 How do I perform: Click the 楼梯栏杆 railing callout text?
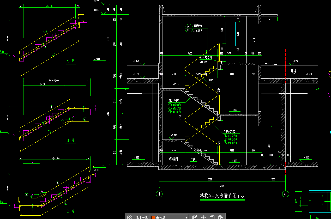(x=198, y=26)
